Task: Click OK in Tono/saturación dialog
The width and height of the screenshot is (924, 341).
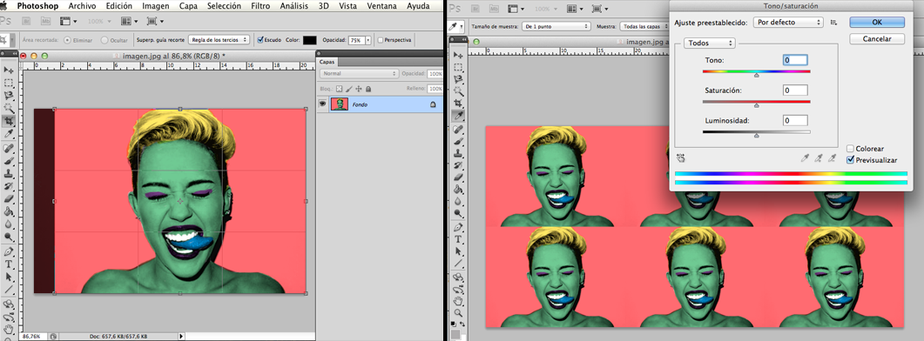Action: tap(877, 22)
